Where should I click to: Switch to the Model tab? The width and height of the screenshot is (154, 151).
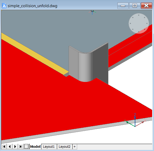[35, 146]
